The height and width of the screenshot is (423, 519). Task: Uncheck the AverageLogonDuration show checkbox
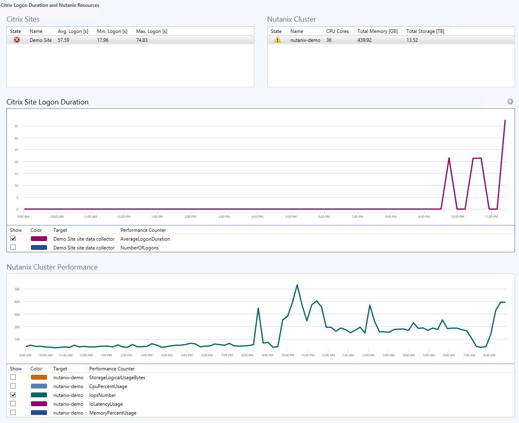pyautogui.click(x=13, y=239)
